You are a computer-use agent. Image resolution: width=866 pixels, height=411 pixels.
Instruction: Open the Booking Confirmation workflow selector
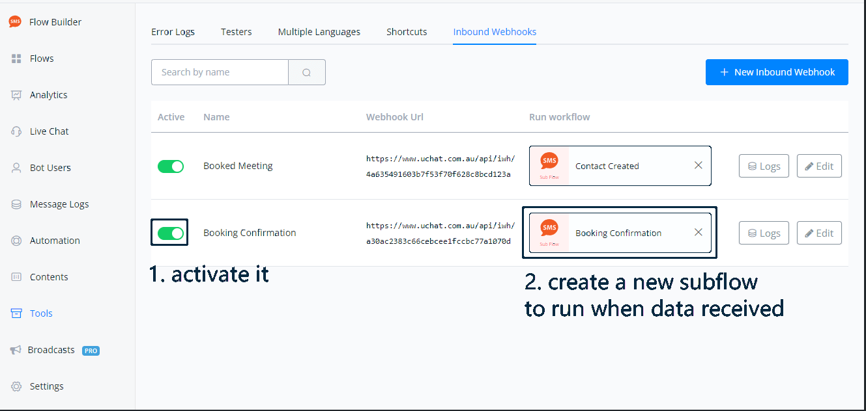[620, 233]
